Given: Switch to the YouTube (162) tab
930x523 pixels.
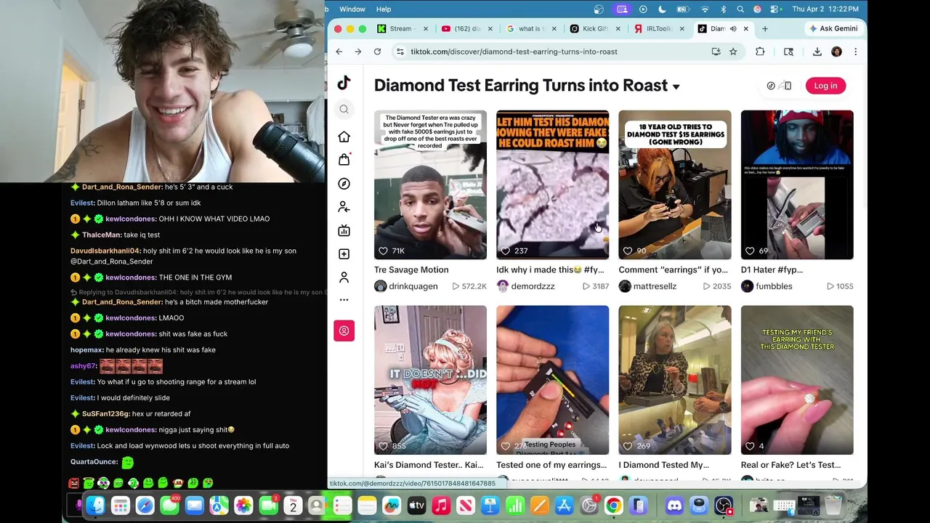Looking at the screenshot, I should pos(465,28).
